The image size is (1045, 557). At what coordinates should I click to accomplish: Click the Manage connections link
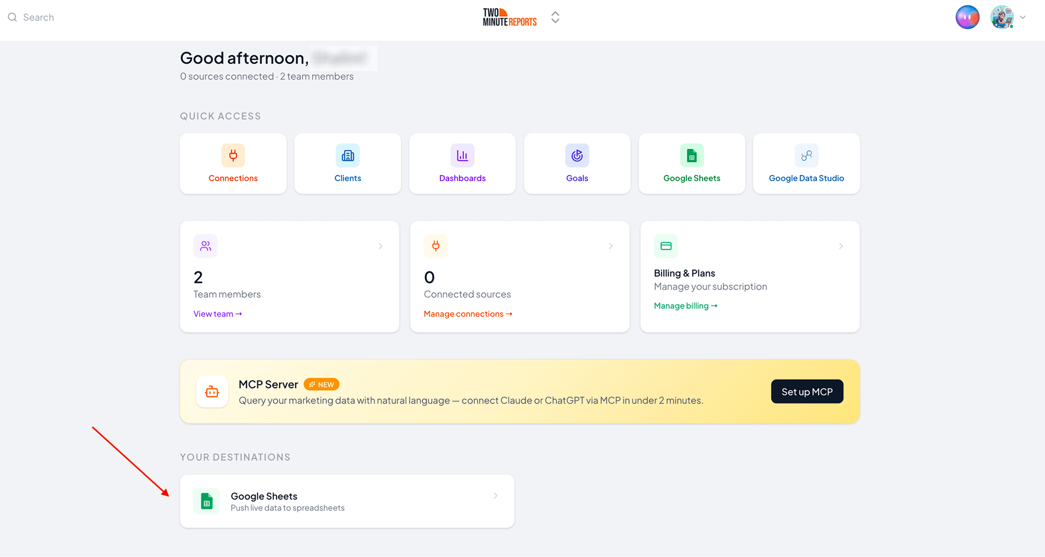click(468, 314)
